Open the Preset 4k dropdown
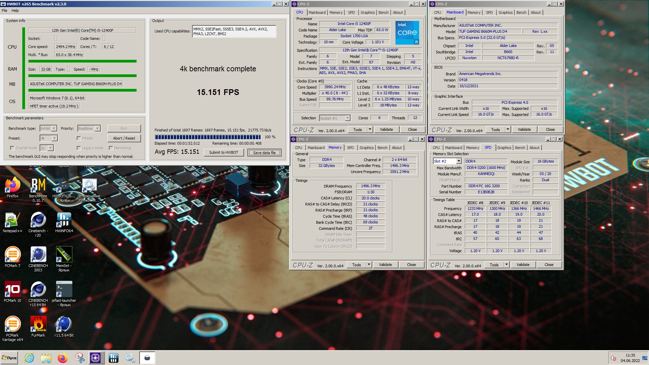 click(x=54, y=138)
